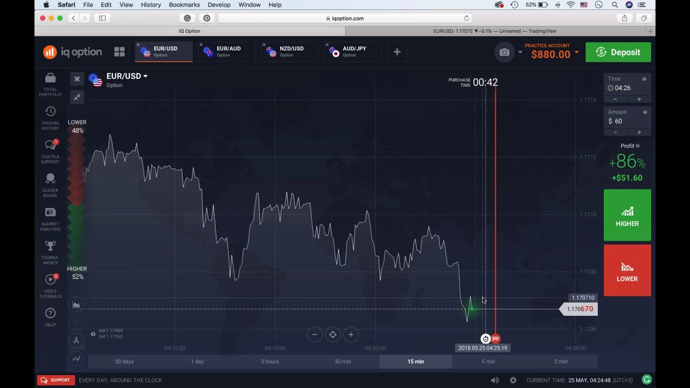Open the drawing tools compass icon
The height and width of the screenshot is (388, 690).
[77, 341]
